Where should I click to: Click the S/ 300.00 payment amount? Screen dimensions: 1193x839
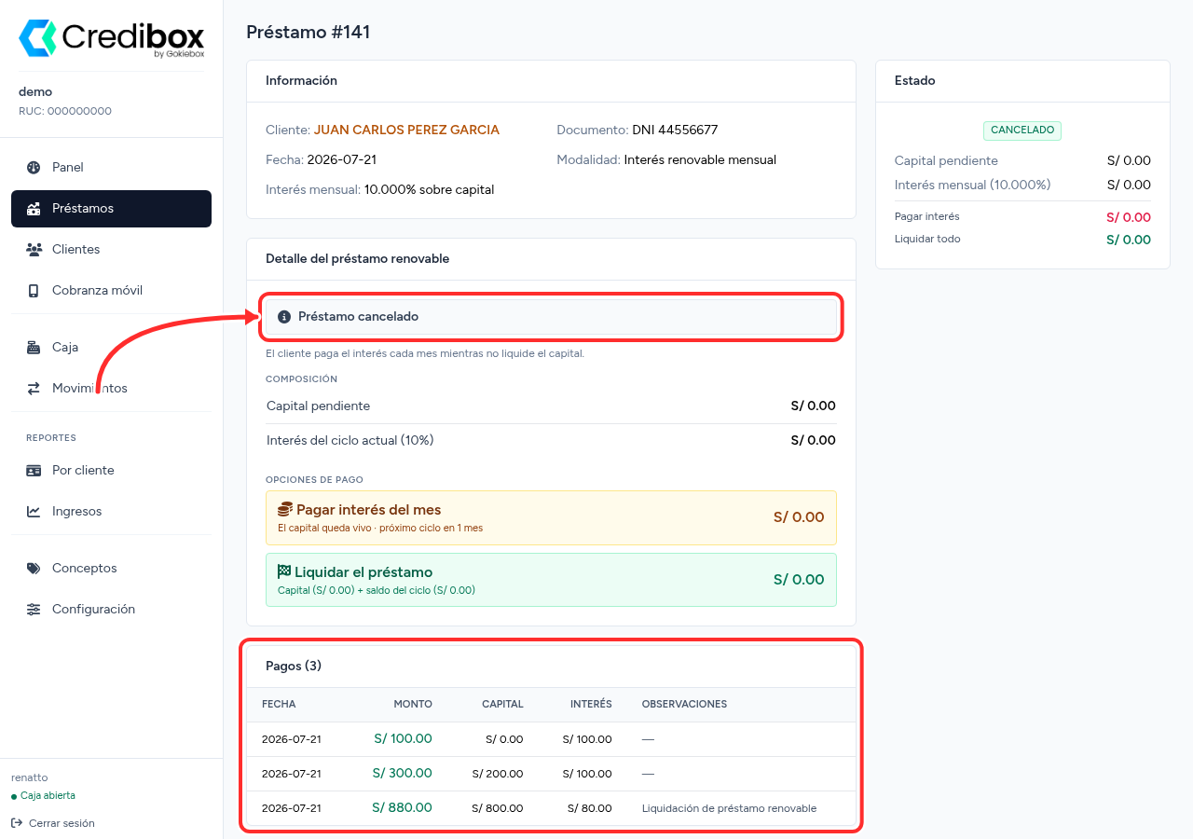pyautogui.click(x=402, y=774)
